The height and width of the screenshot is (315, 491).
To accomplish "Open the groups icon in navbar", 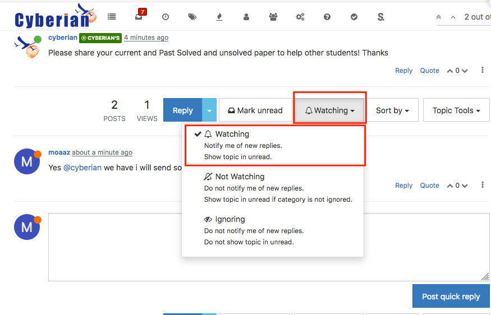I will coord(273,17).
